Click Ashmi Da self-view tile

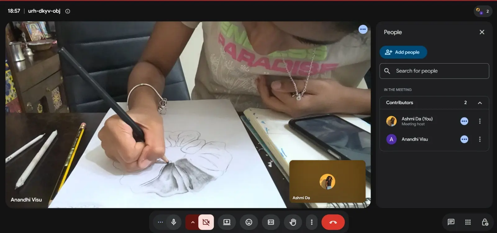pyautogui.click(x=327, y=181)
